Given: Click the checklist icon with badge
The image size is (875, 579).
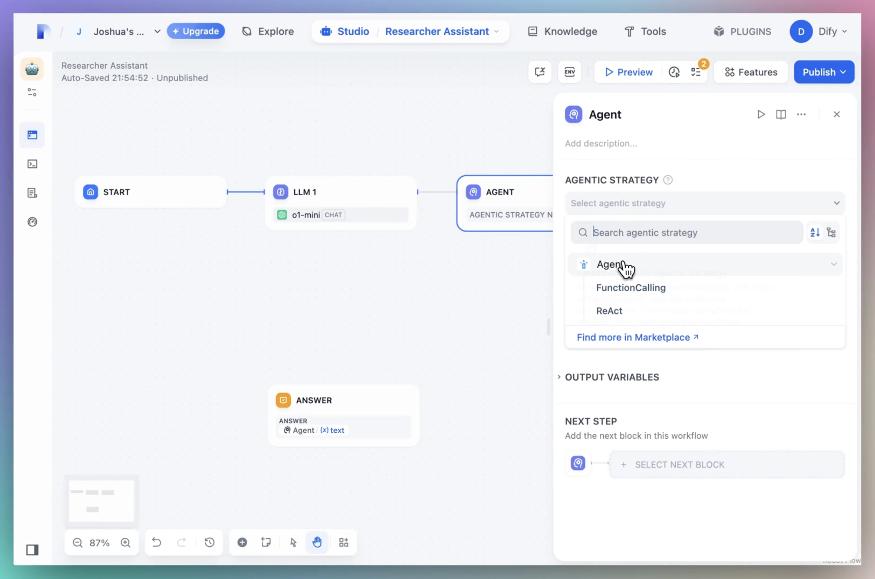Looking at the screenshot, I should click(x=696, y=72).
